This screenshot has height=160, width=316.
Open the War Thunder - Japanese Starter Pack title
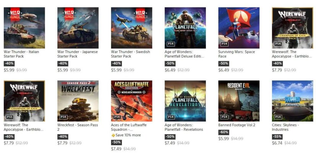(78, 54)
